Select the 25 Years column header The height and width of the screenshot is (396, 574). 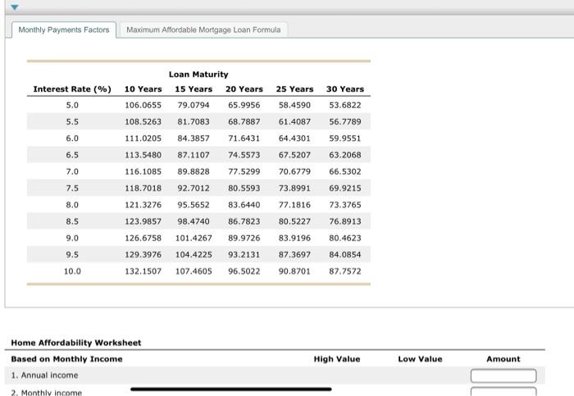tap(294, 89)
